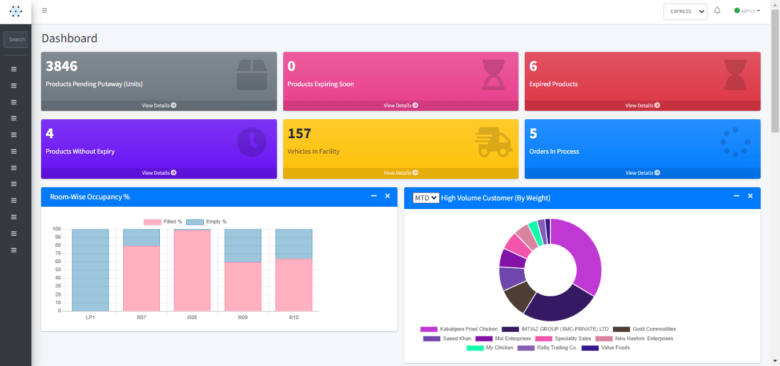Click the spinner icon on Orders In Process

[x=735, y=142]
